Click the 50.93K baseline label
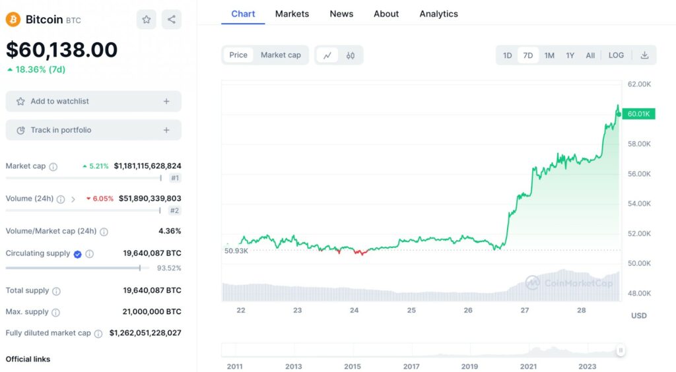The width and height of the screenshot is (676, 372). pos(236,251)
